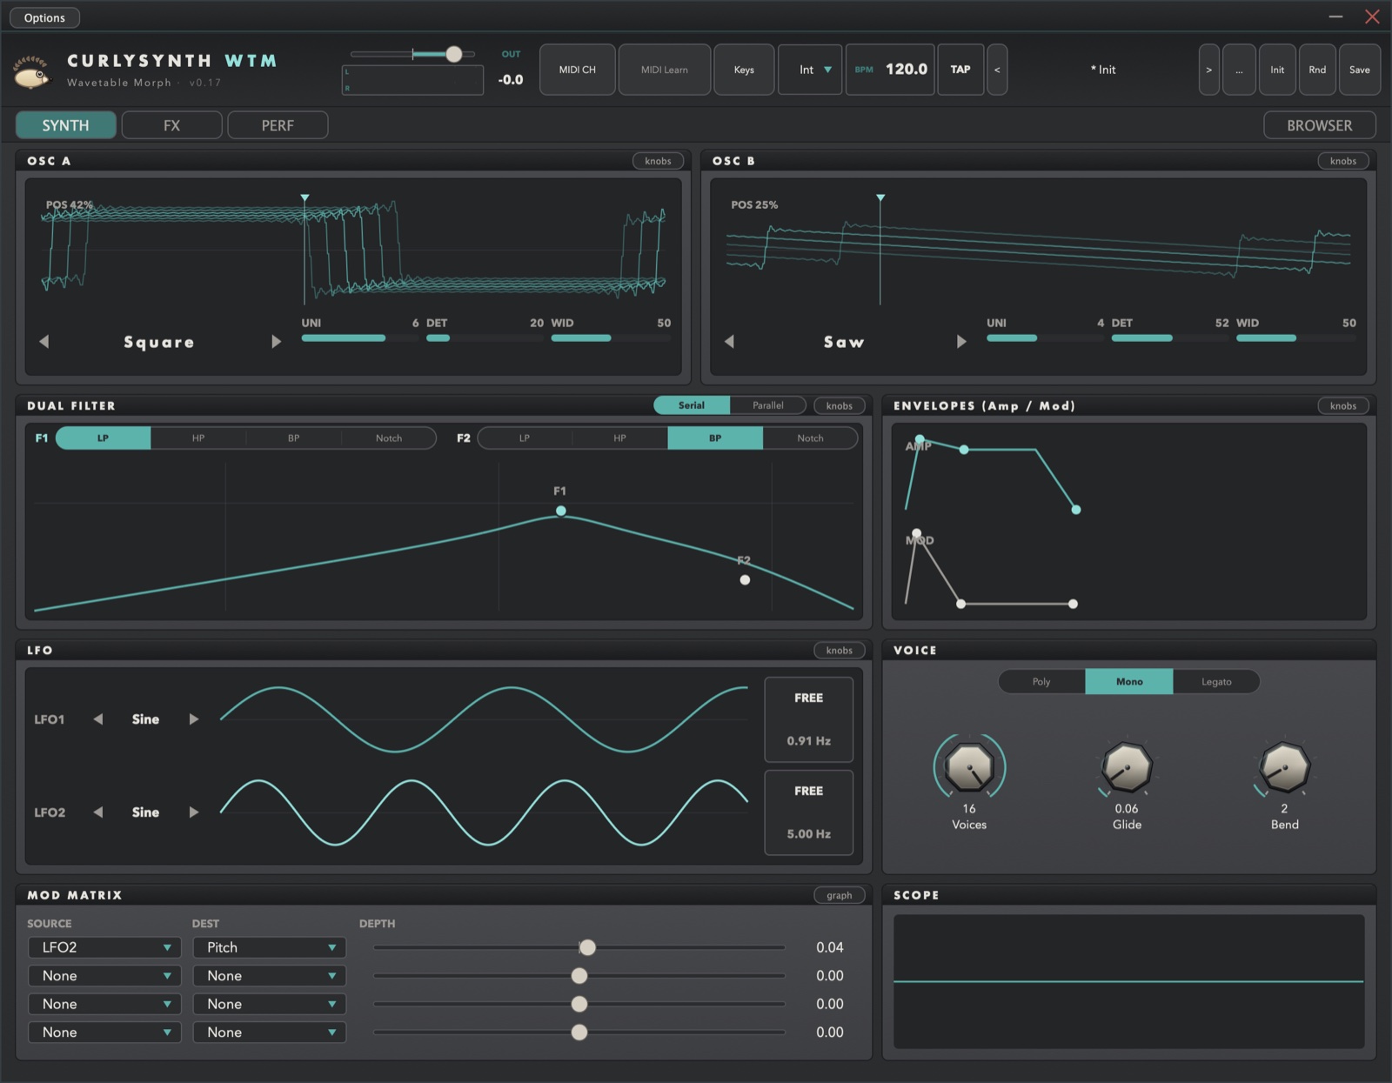The height and width of the screenshot is (1083, 1392).
Task: Adjust LFO2 to Pitch depth slider
Action: click(x=579, y=947)
